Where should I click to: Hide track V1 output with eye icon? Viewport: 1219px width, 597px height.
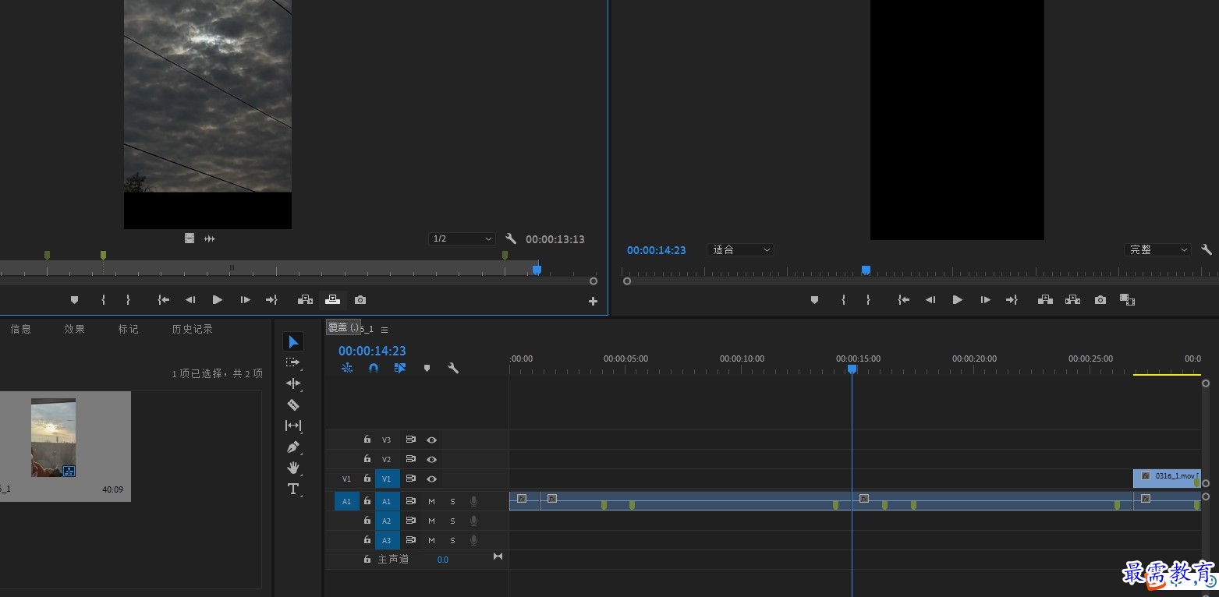431,479
